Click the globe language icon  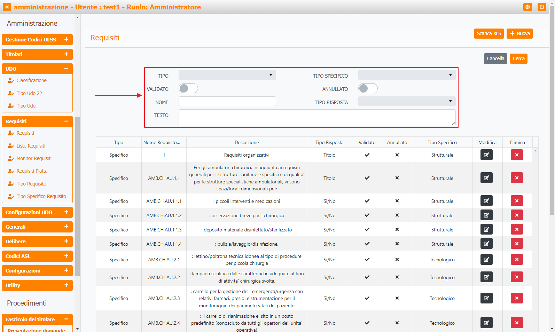click(527, 7)
